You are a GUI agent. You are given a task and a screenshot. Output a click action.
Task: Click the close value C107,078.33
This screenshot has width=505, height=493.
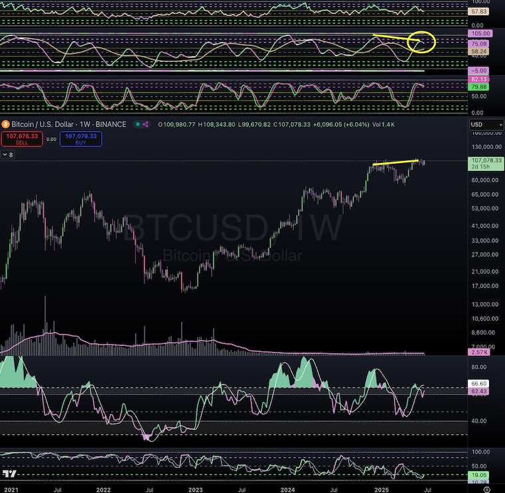point(292,124)
